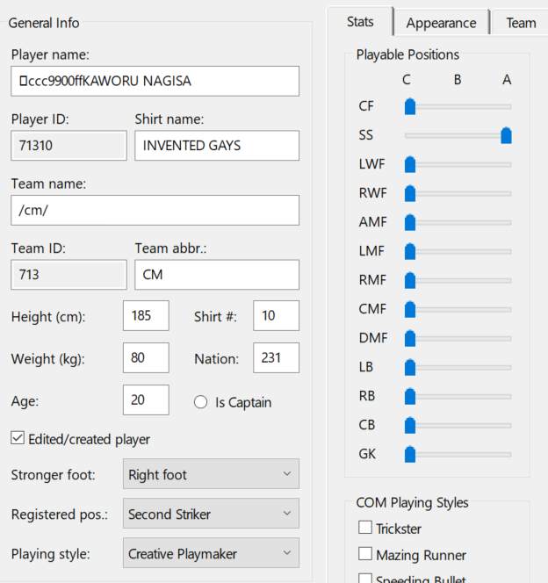The width and height of the screenshot is (548, 583).
Task: Click the AMF position slider handle
Action: coord(410,222)
